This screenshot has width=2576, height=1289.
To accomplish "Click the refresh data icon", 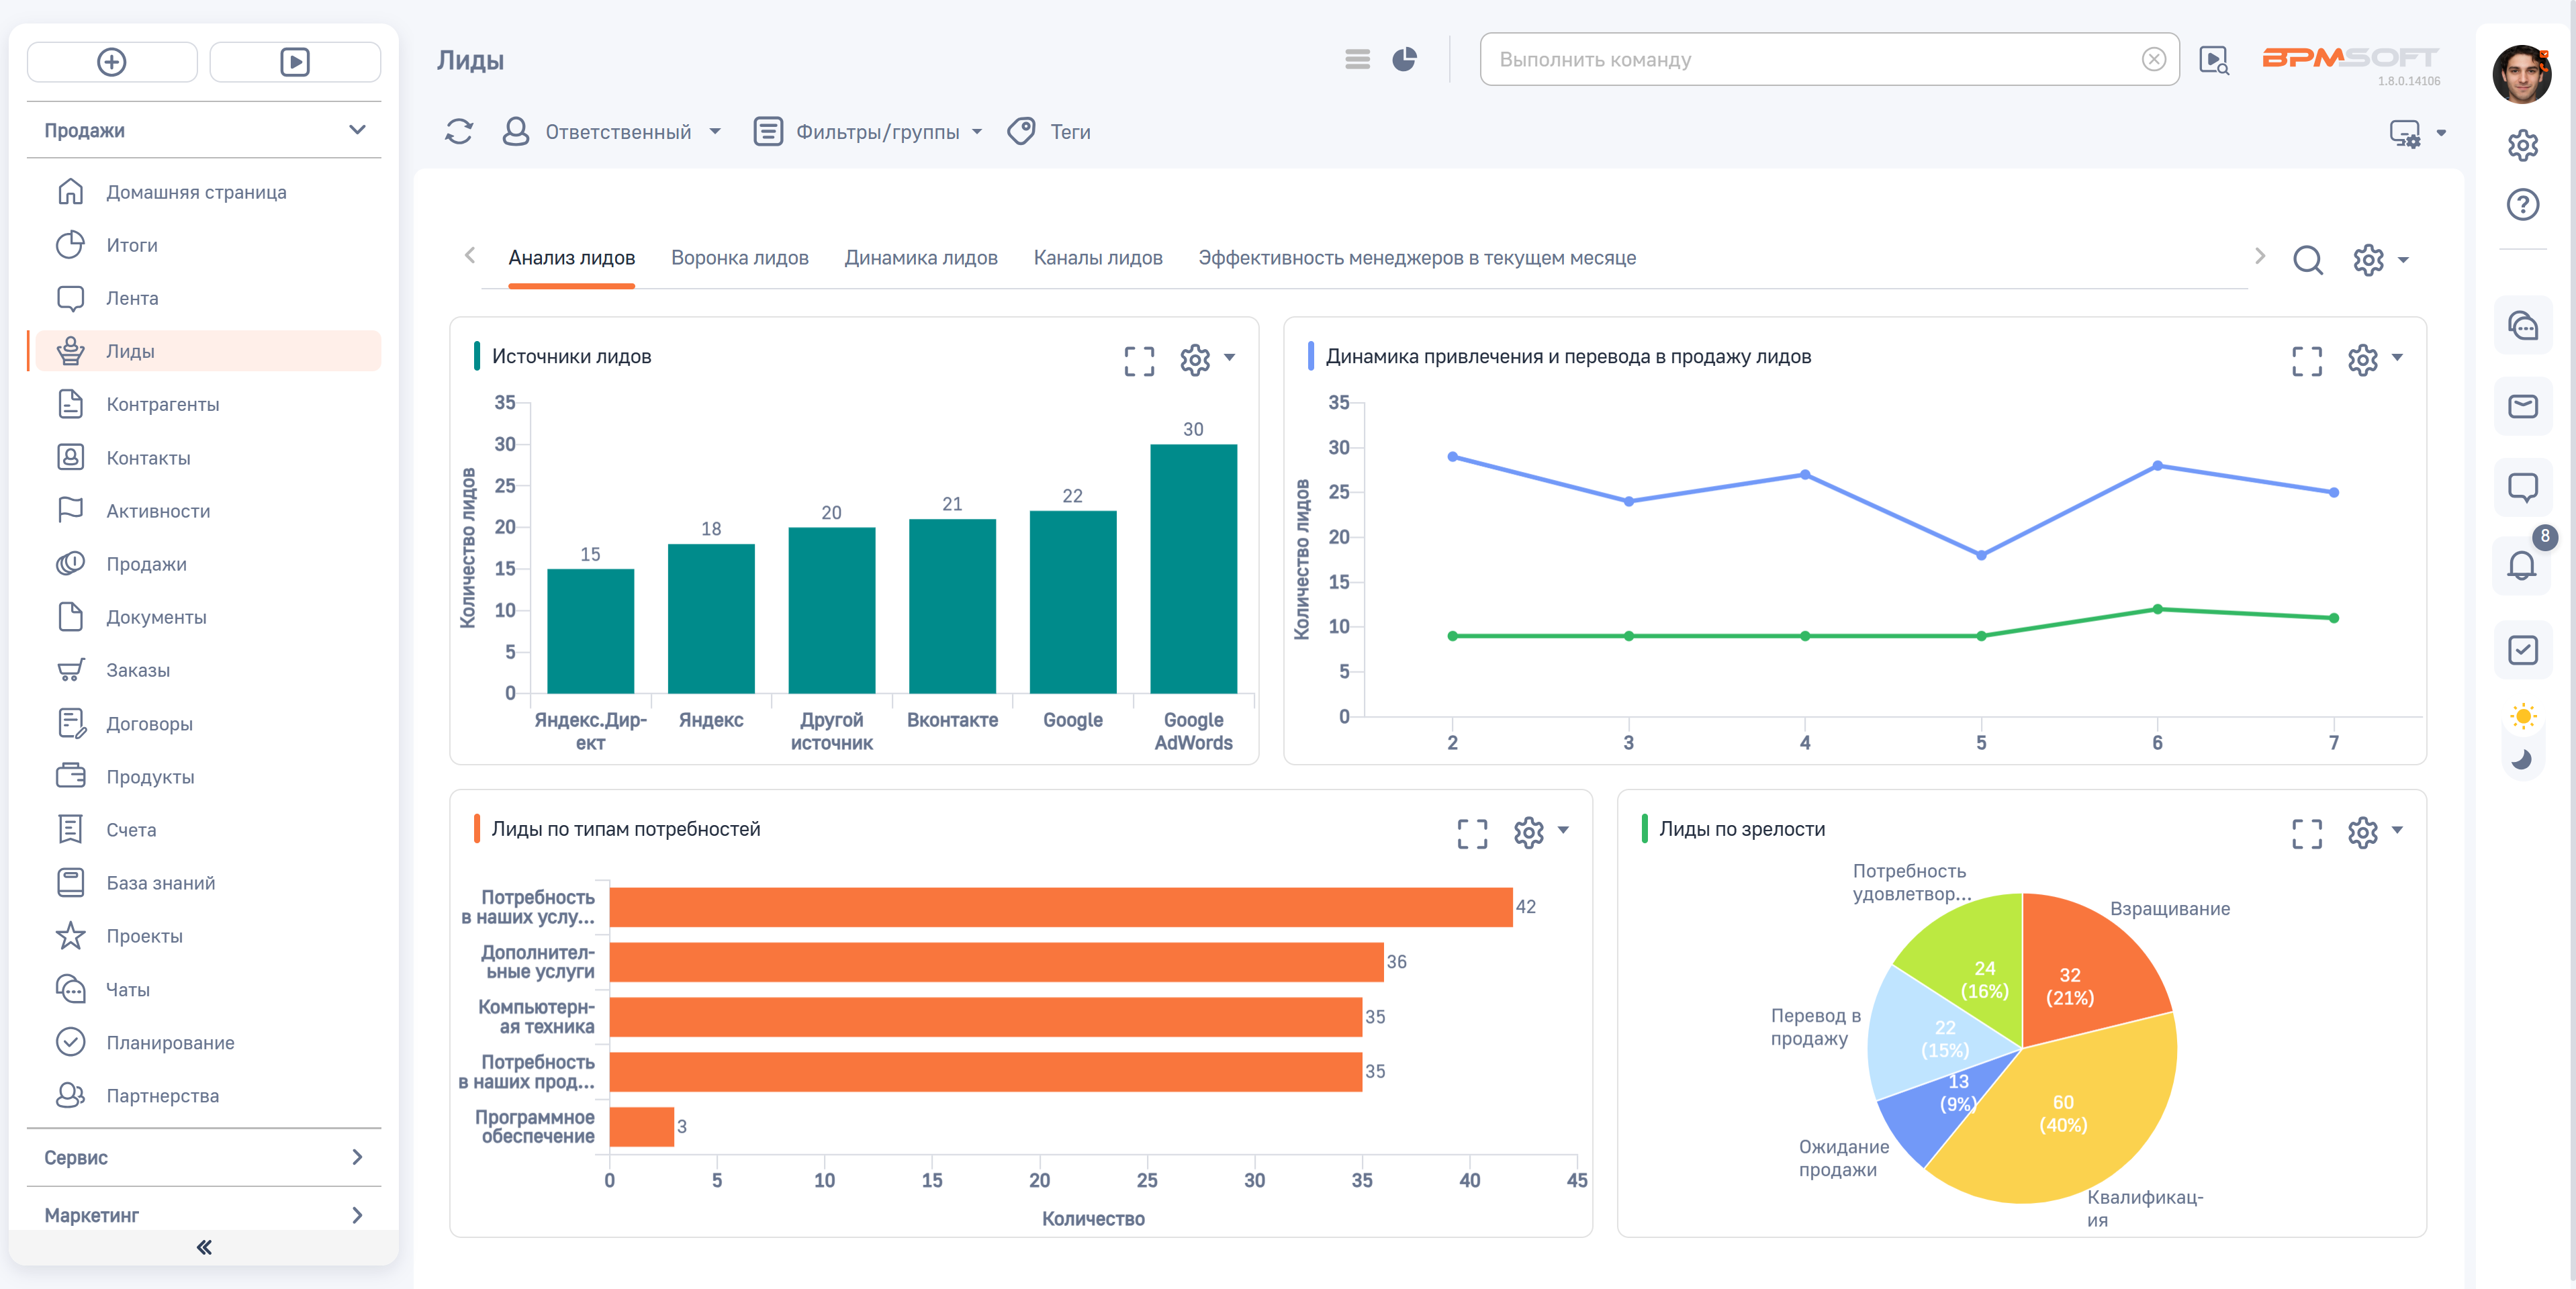I will (x=459, y=132).
